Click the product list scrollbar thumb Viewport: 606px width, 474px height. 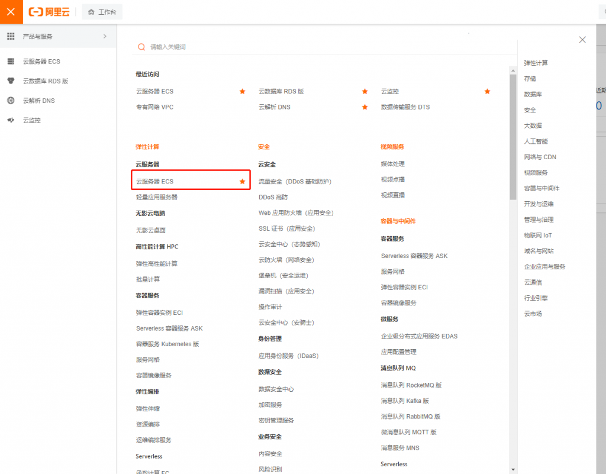click(x=513, y=137)
